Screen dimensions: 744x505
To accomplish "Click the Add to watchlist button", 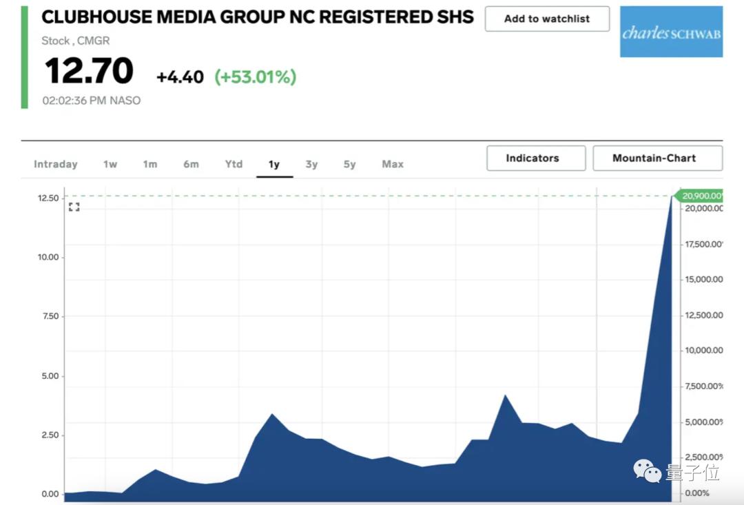I will 547,19.
